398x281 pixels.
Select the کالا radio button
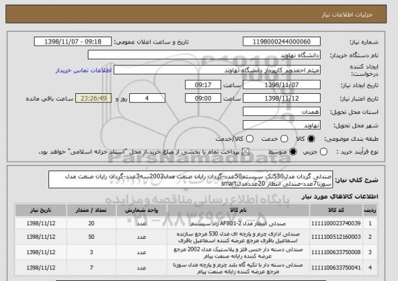tap(311, 139)
